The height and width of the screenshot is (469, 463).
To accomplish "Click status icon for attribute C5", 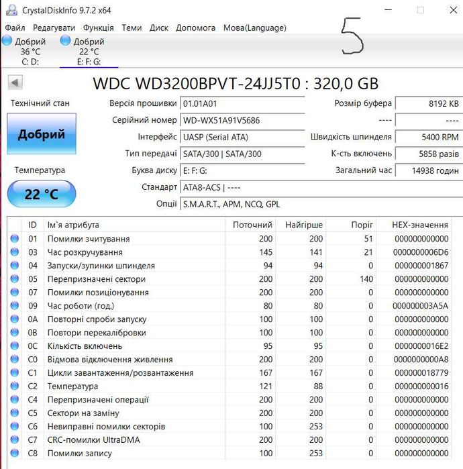I will (14, 413).
